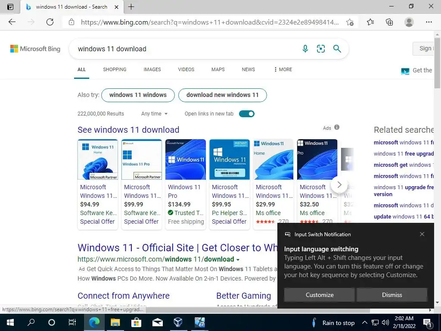This screenshot has width=441, height=331.
Task: Open Bing visual search camera icon
Action: (320, 49)
